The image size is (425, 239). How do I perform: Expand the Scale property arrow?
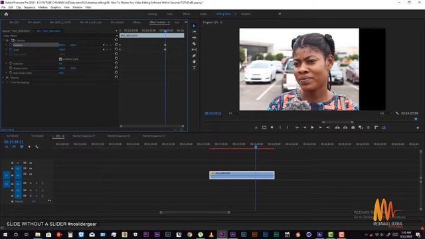(7, 50)
